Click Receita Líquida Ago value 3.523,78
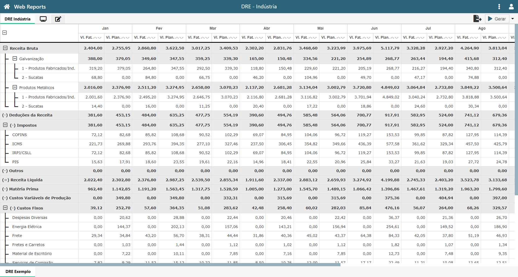The image size is (518, 277). tap(470, 180)
